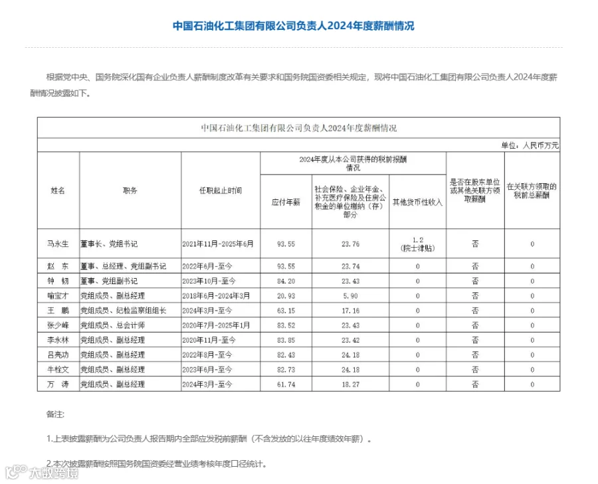Click the 备注 heading

[55, 414]
